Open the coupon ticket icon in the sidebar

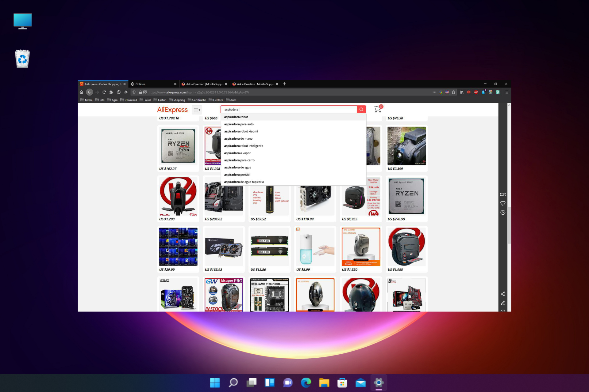point(503,194)
